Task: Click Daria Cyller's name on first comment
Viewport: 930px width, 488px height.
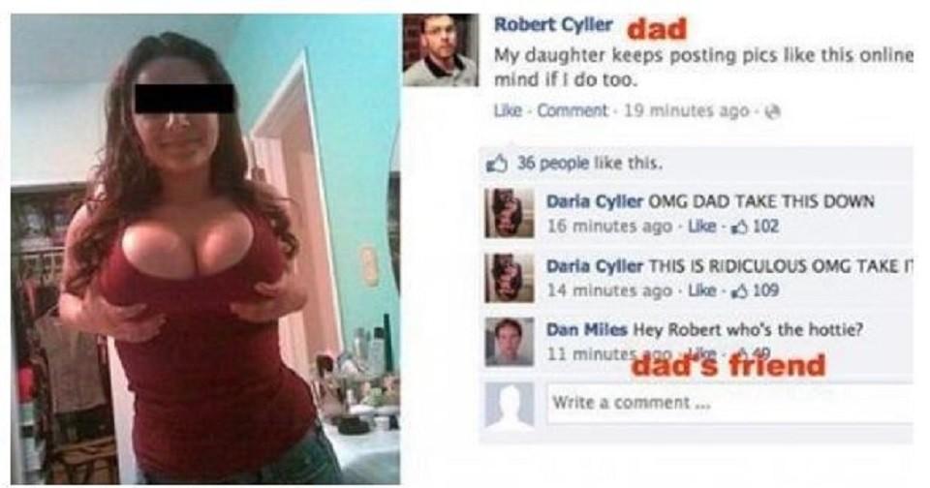Action: [x=594, y=201]
